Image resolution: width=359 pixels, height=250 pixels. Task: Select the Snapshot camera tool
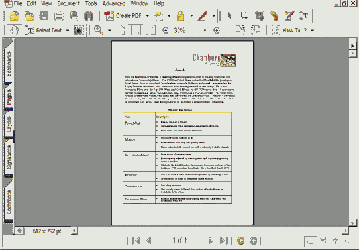(x=79, y=30)
